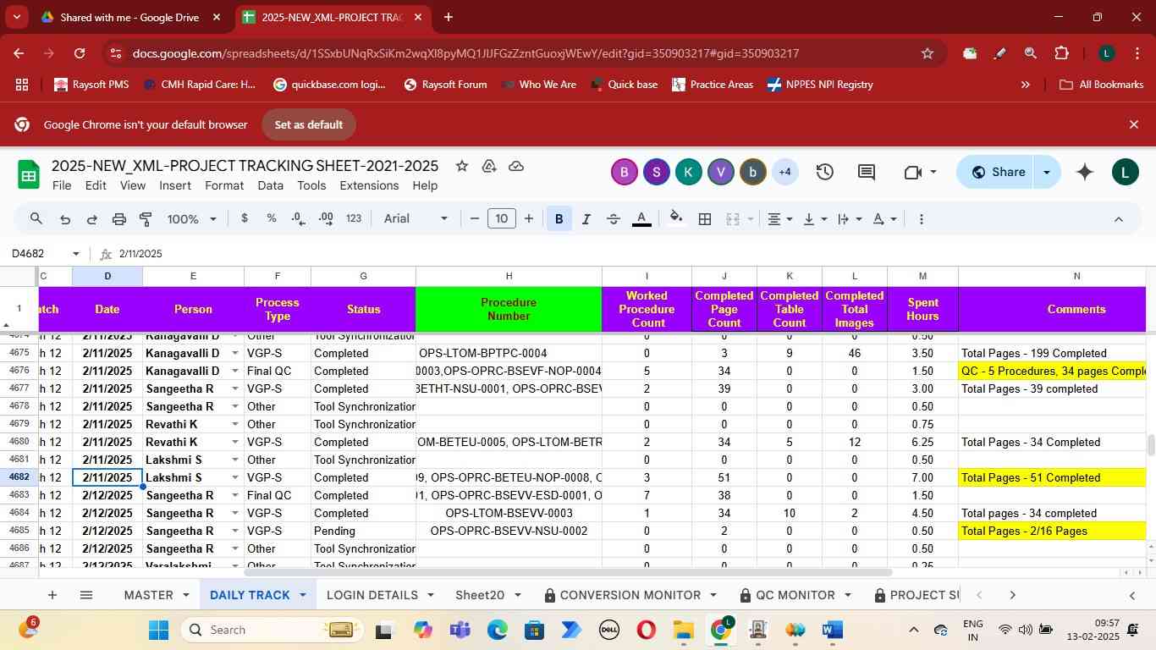This screenshot has height=650, width=1156.
Task: Open the comments panel icon
Action: tap(866, 173)
